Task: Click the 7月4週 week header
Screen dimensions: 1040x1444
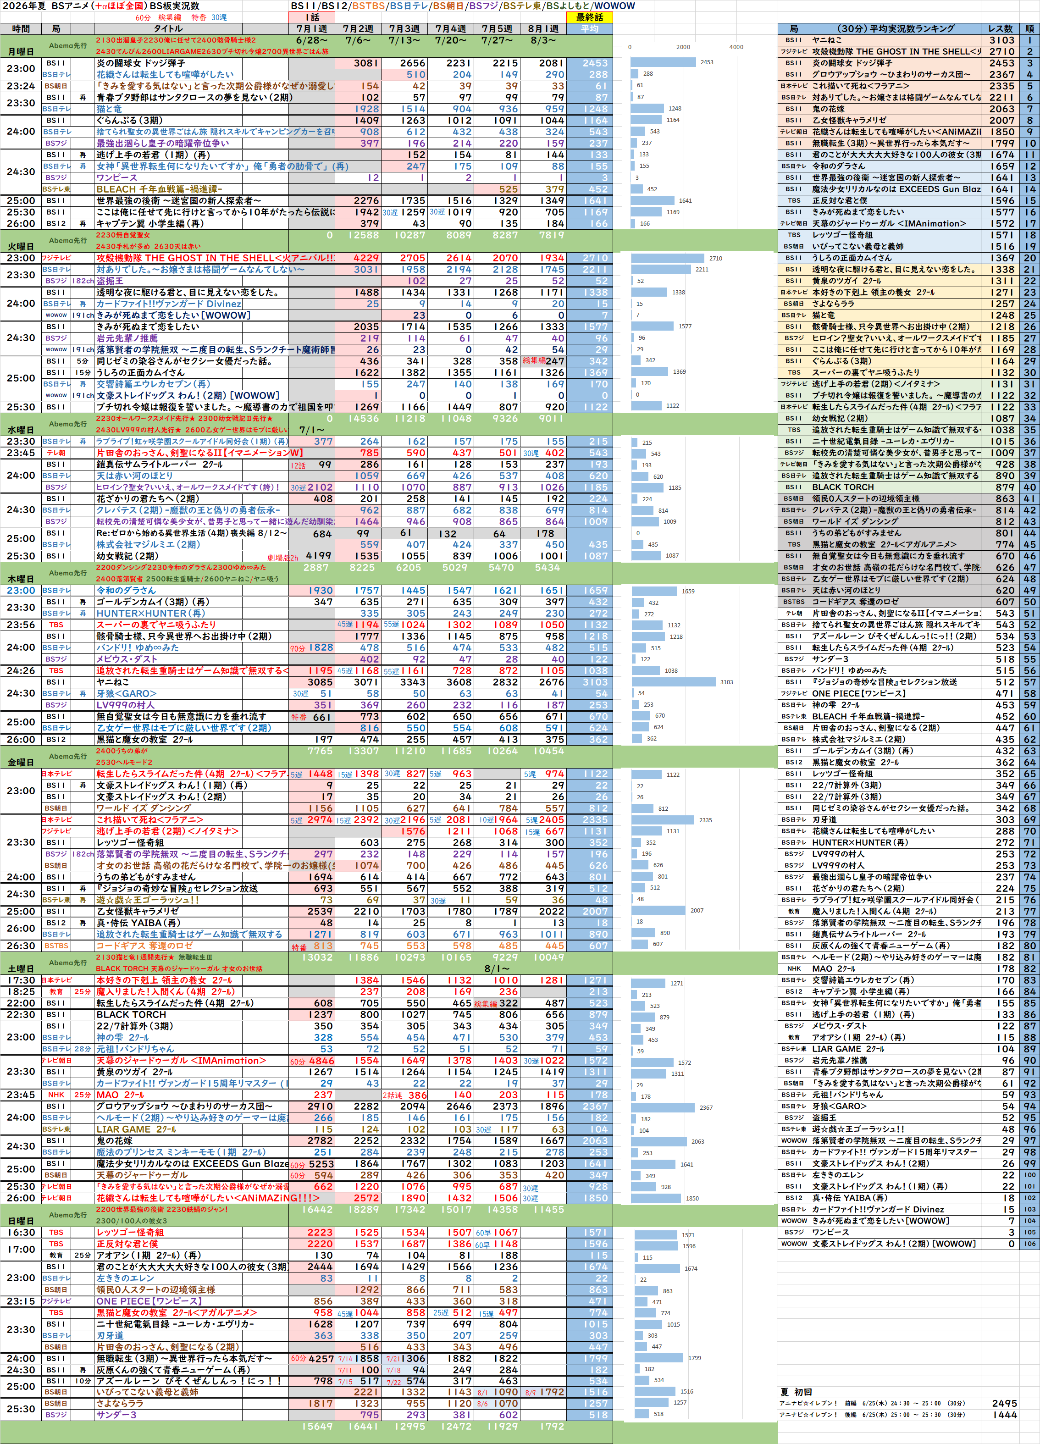Action: click(x=450, y=28)
